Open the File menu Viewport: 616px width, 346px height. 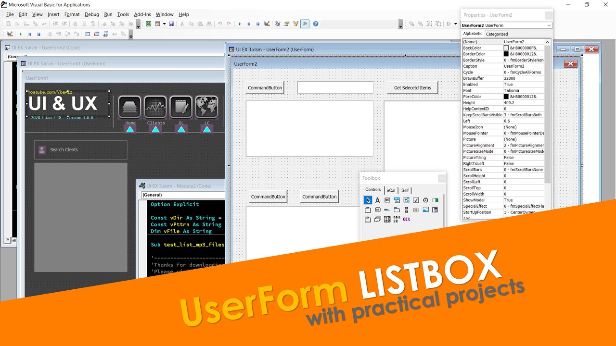pyautogui.click(x=10, y=14)
